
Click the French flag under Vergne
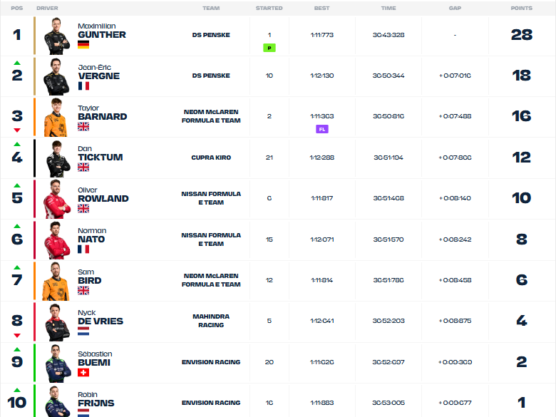pyautogui.click(x=83, y=86)
